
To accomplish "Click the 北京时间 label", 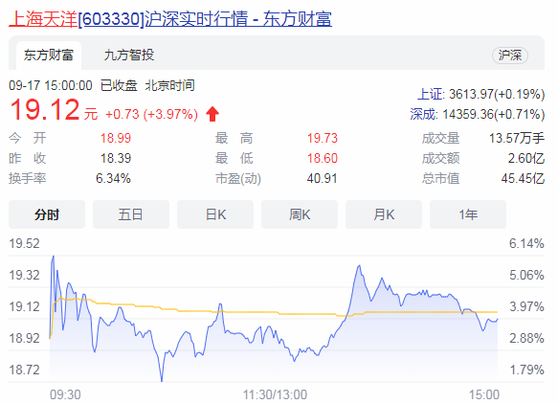I will click(169, 85).
